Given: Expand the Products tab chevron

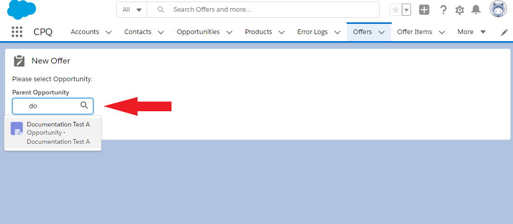Looking at the screenshot, I should [282, 32].
